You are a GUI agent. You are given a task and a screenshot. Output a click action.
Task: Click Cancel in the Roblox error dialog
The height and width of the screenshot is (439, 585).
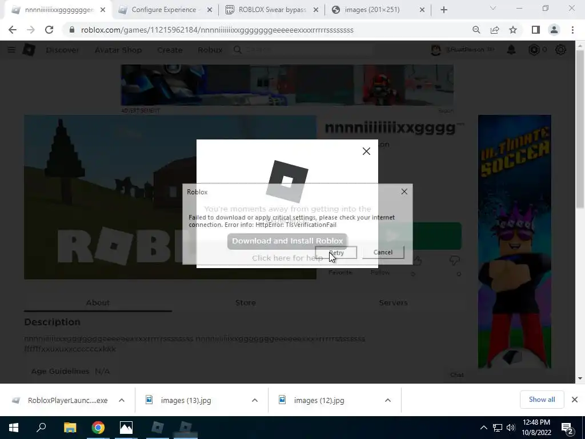point(383,252)
